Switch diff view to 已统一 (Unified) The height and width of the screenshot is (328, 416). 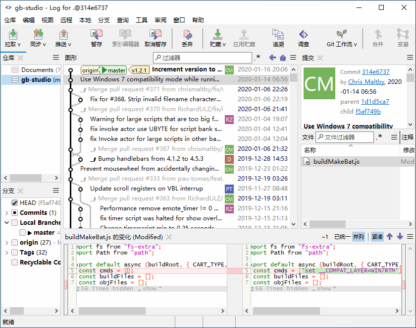click(x=342, y=237)
